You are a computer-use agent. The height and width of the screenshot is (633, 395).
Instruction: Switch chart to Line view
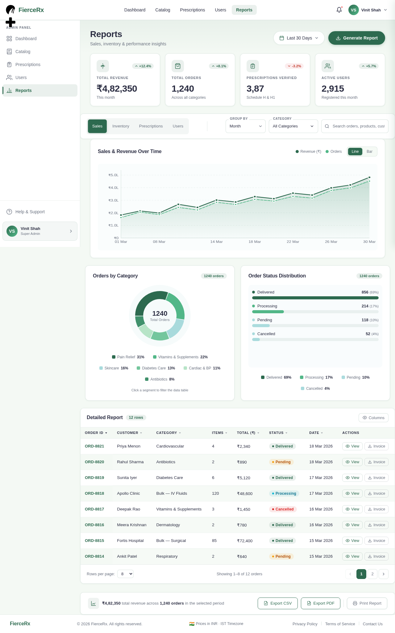pos(355,152)
